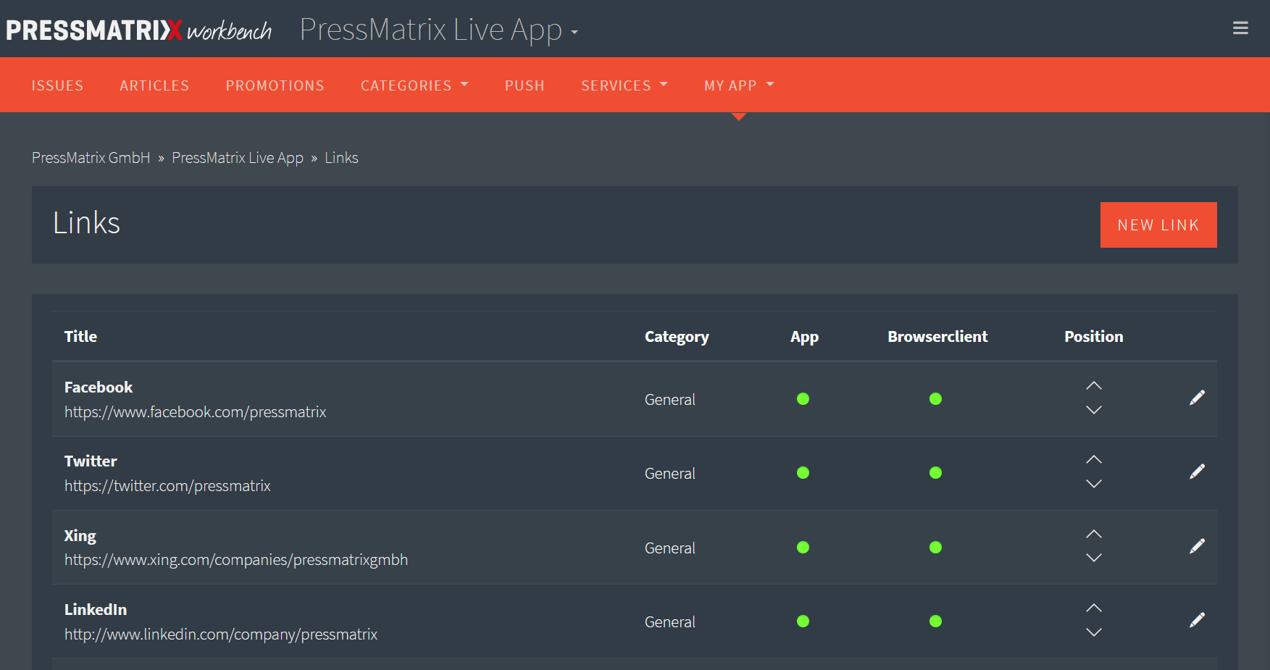Go to the Articles tab

click(154, 85)
